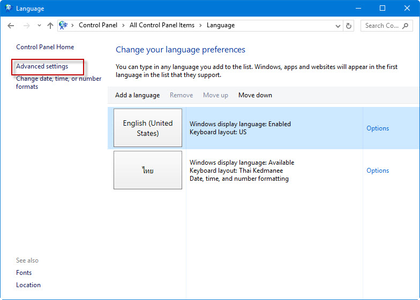Click Remove in language toolbar
Viewport: 420px width, 300px height.
tap(181, 95)
